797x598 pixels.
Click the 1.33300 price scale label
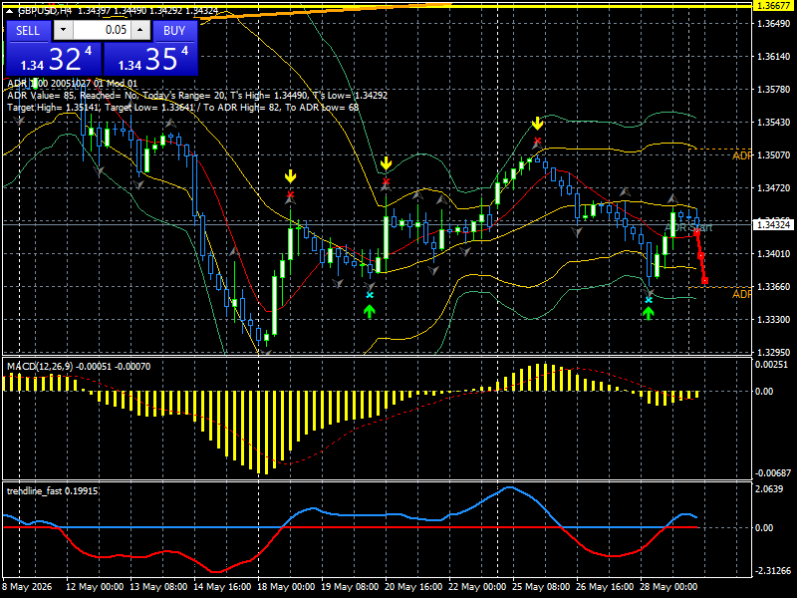pos(774,319)
